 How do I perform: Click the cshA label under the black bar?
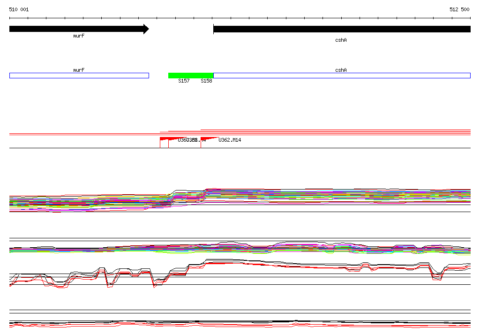pyautogui.click(x=341, y=40)
